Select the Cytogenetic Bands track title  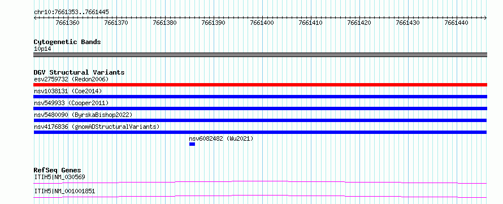click(x=67, y=42)
